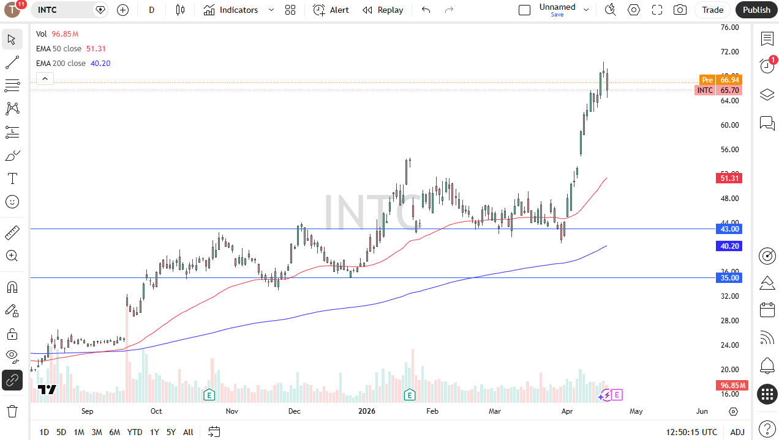Open the products grid menu

point(767,394)
